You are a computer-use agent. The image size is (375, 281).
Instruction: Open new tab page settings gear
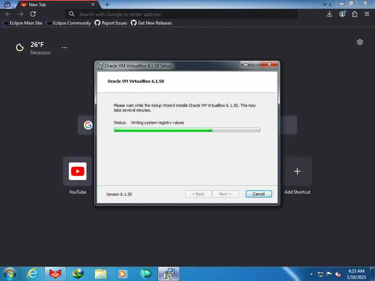[360, 42]
